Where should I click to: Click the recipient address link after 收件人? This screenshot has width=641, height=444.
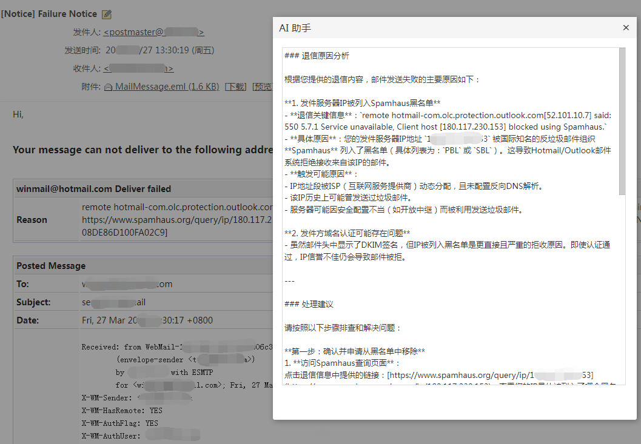(138, 68)
